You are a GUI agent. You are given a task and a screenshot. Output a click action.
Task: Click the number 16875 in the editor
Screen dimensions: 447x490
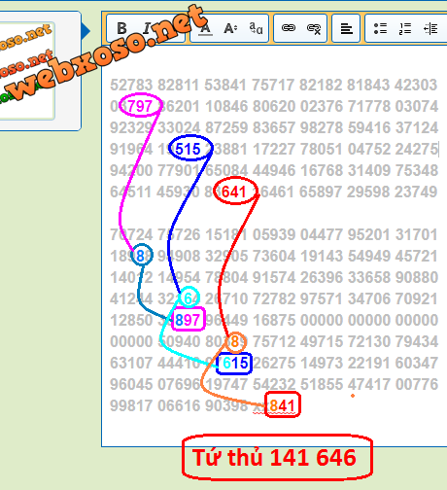274,320
